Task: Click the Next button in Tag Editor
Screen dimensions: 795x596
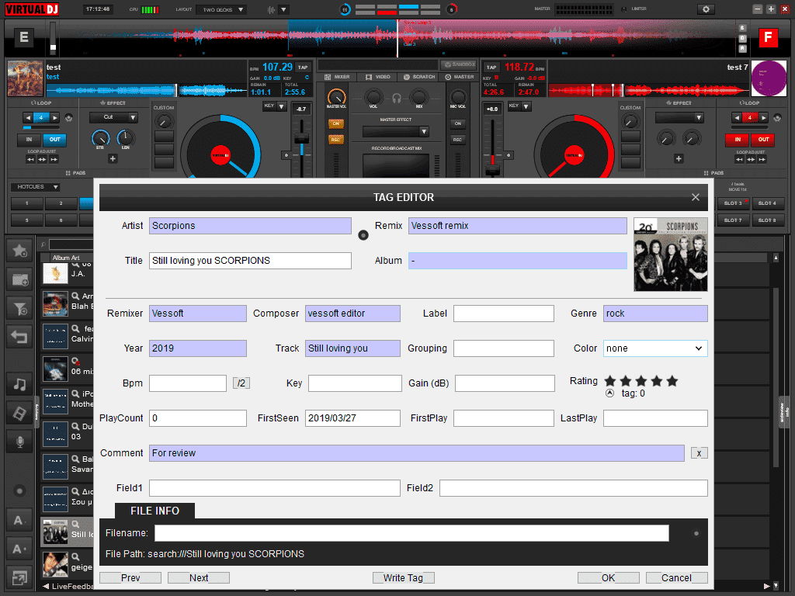Action: (199, 577)
